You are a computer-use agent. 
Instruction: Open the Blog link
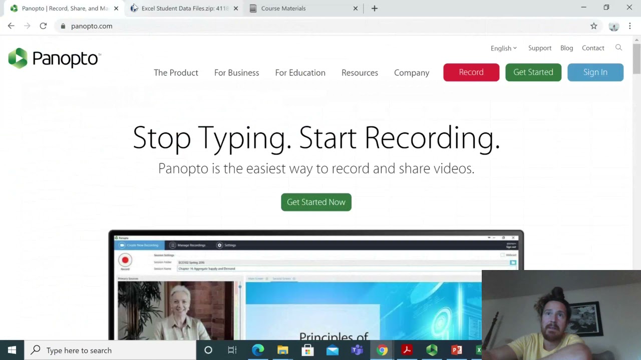click(566, 48)
